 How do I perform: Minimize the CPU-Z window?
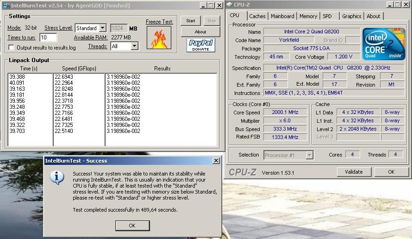click(x=390, y=5)
